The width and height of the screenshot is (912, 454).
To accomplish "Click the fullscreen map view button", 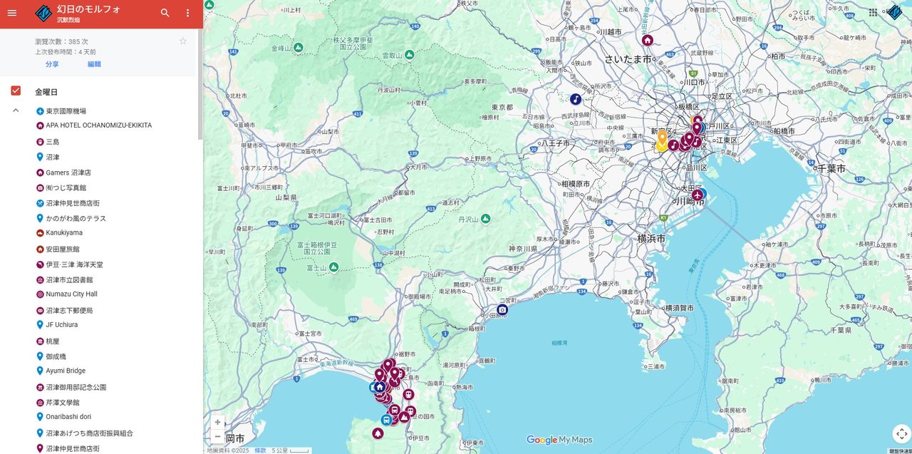I will click(x=901, y=433).
